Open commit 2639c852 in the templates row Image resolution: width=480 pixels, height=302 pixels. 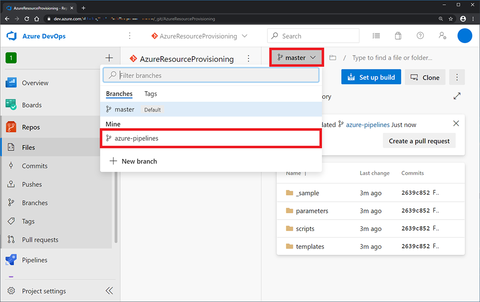tap(415, 246)
